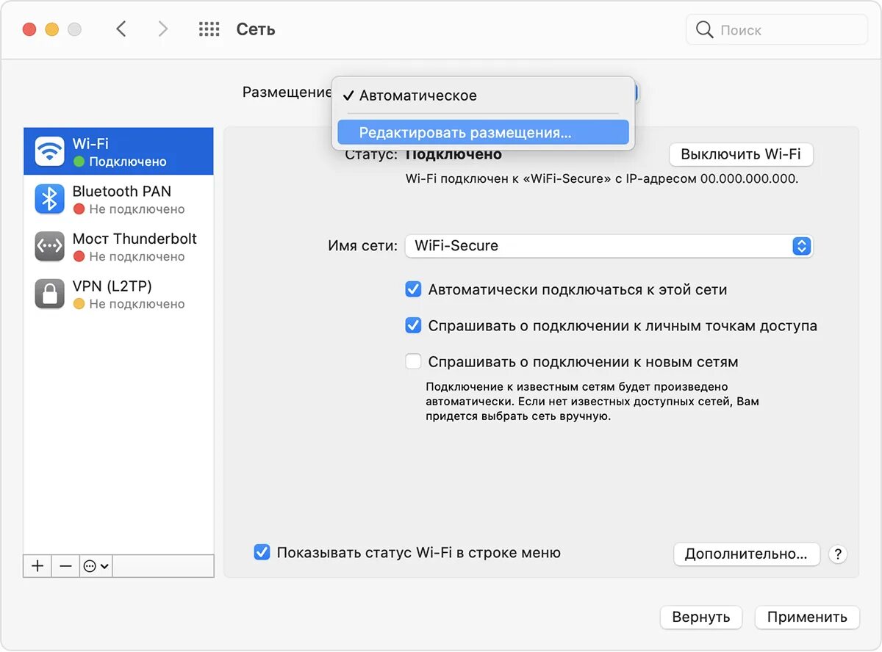Open the service actions menu with chevron
Viewport: 882px width, 652px height.
tap(96, 566)
